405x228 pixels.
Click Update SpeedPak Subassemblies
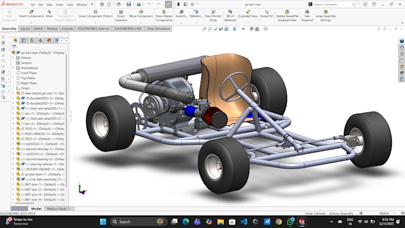(x=287, y=15)
